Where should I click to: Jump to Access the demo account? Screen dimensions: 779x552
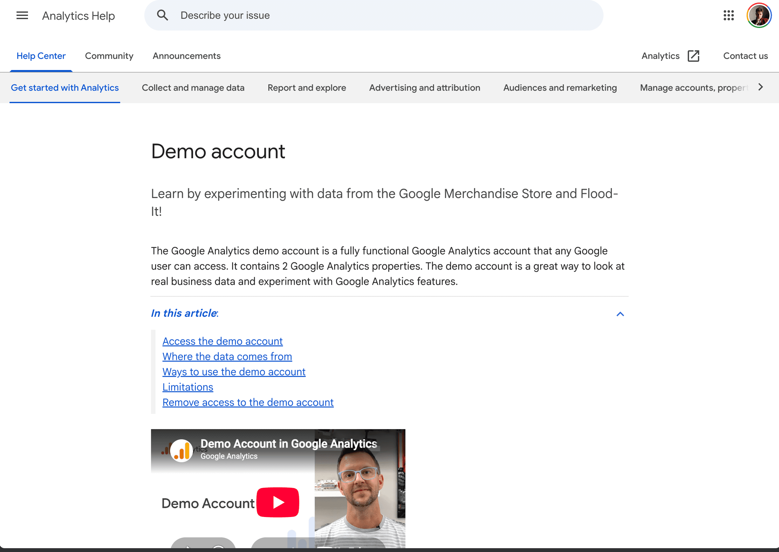[x=222, y=341]
